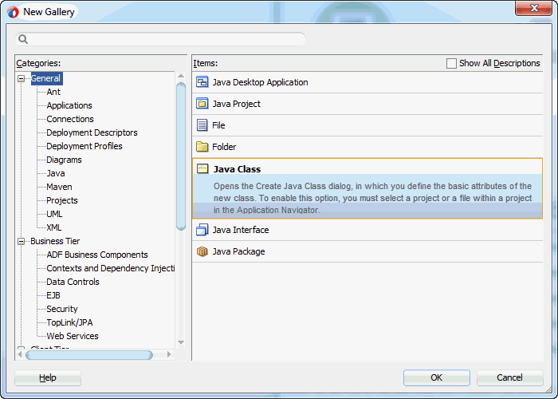The width and height of the screenshot is (558, 399).
Task: Click the Java Interface icon
Action: (202, 230)
